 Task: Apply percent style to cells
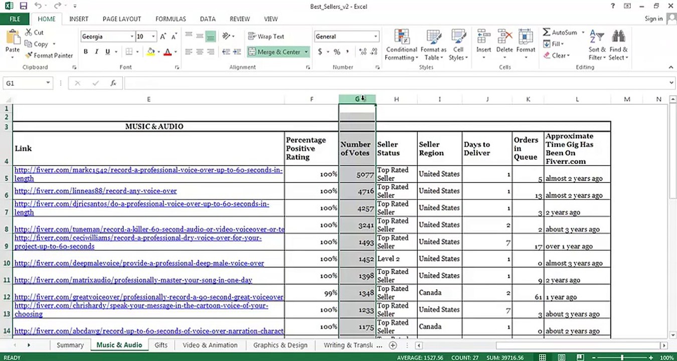tap(337, 52)
